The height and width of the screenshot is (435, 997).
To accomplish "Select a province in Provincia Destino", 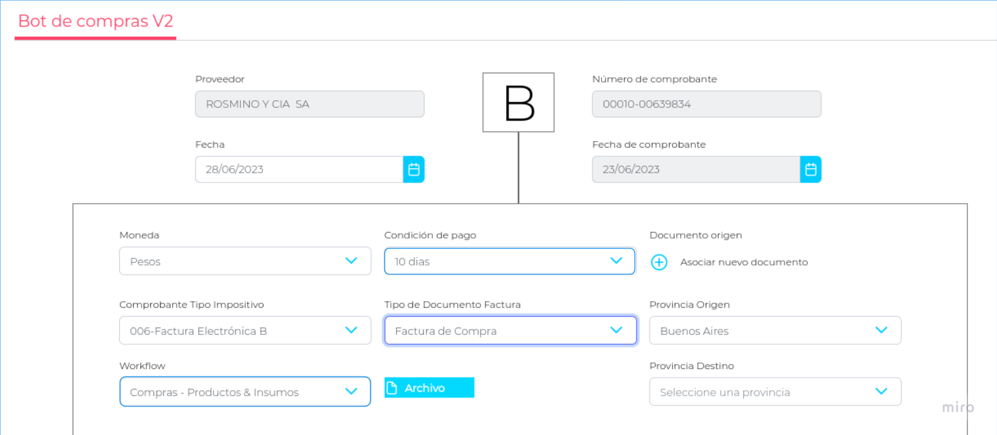I will pos(775,392).
